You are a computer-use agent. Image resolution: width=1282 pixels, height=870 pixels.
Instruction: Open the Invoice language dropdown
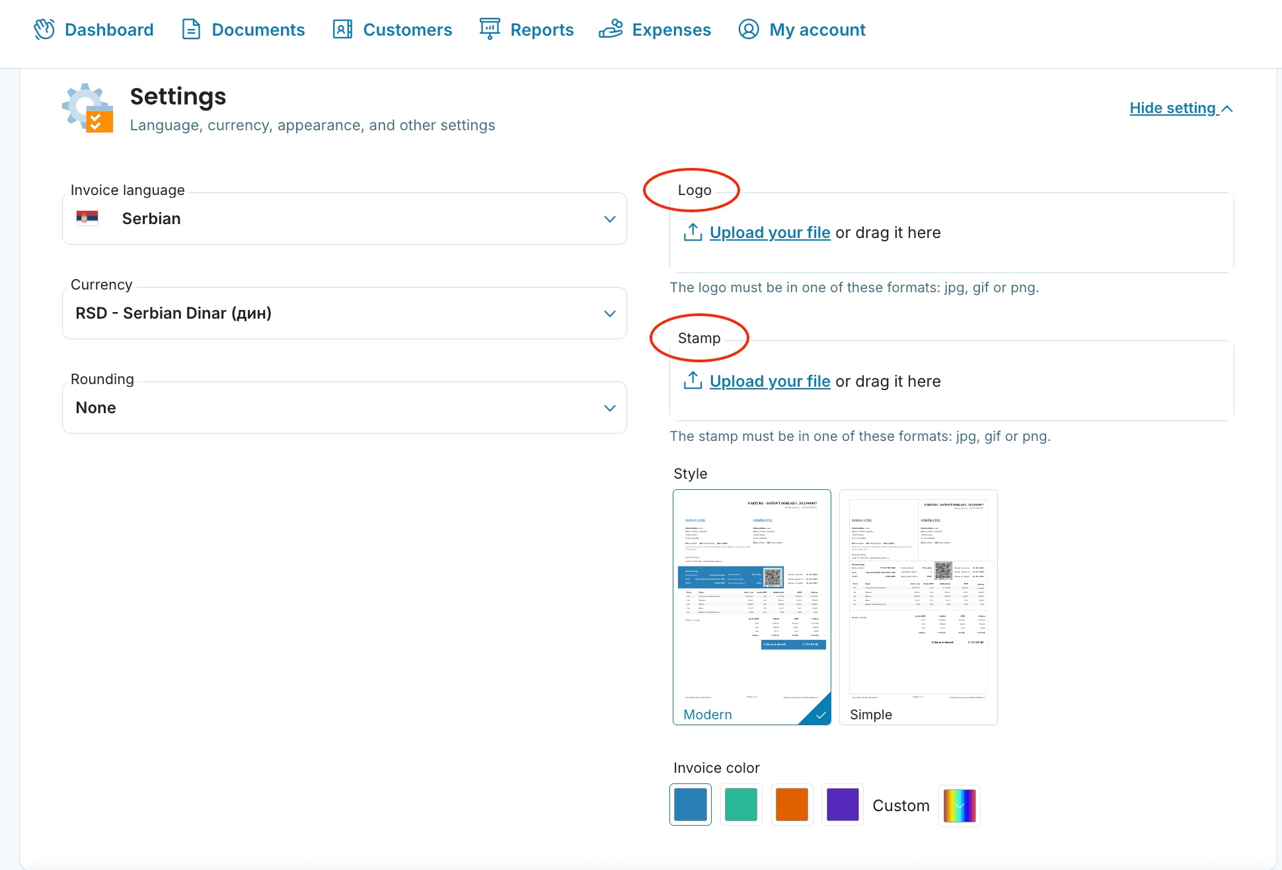344,219
